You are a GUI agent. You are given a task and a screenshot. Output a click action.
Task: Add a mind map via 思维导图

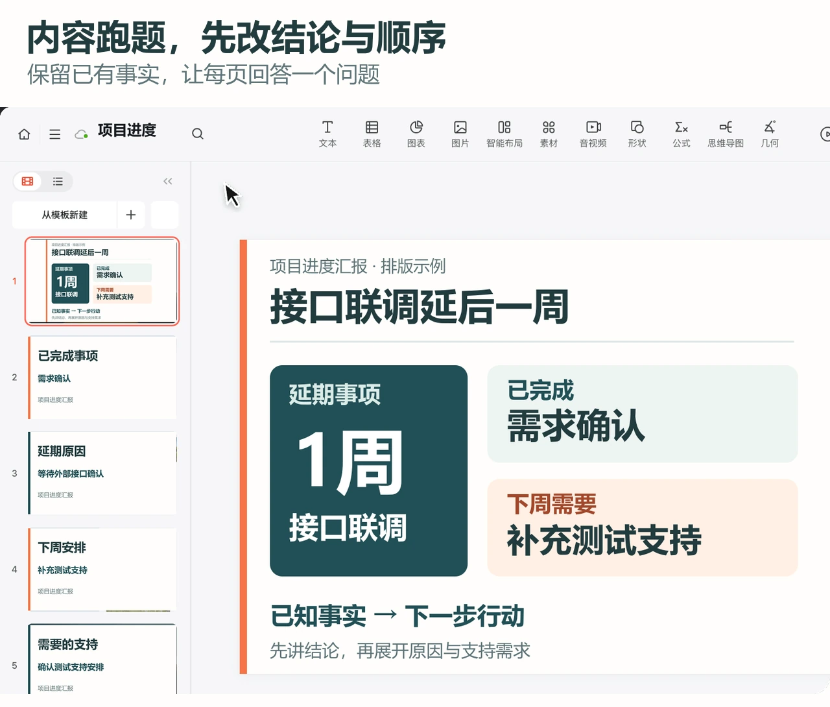726,134
